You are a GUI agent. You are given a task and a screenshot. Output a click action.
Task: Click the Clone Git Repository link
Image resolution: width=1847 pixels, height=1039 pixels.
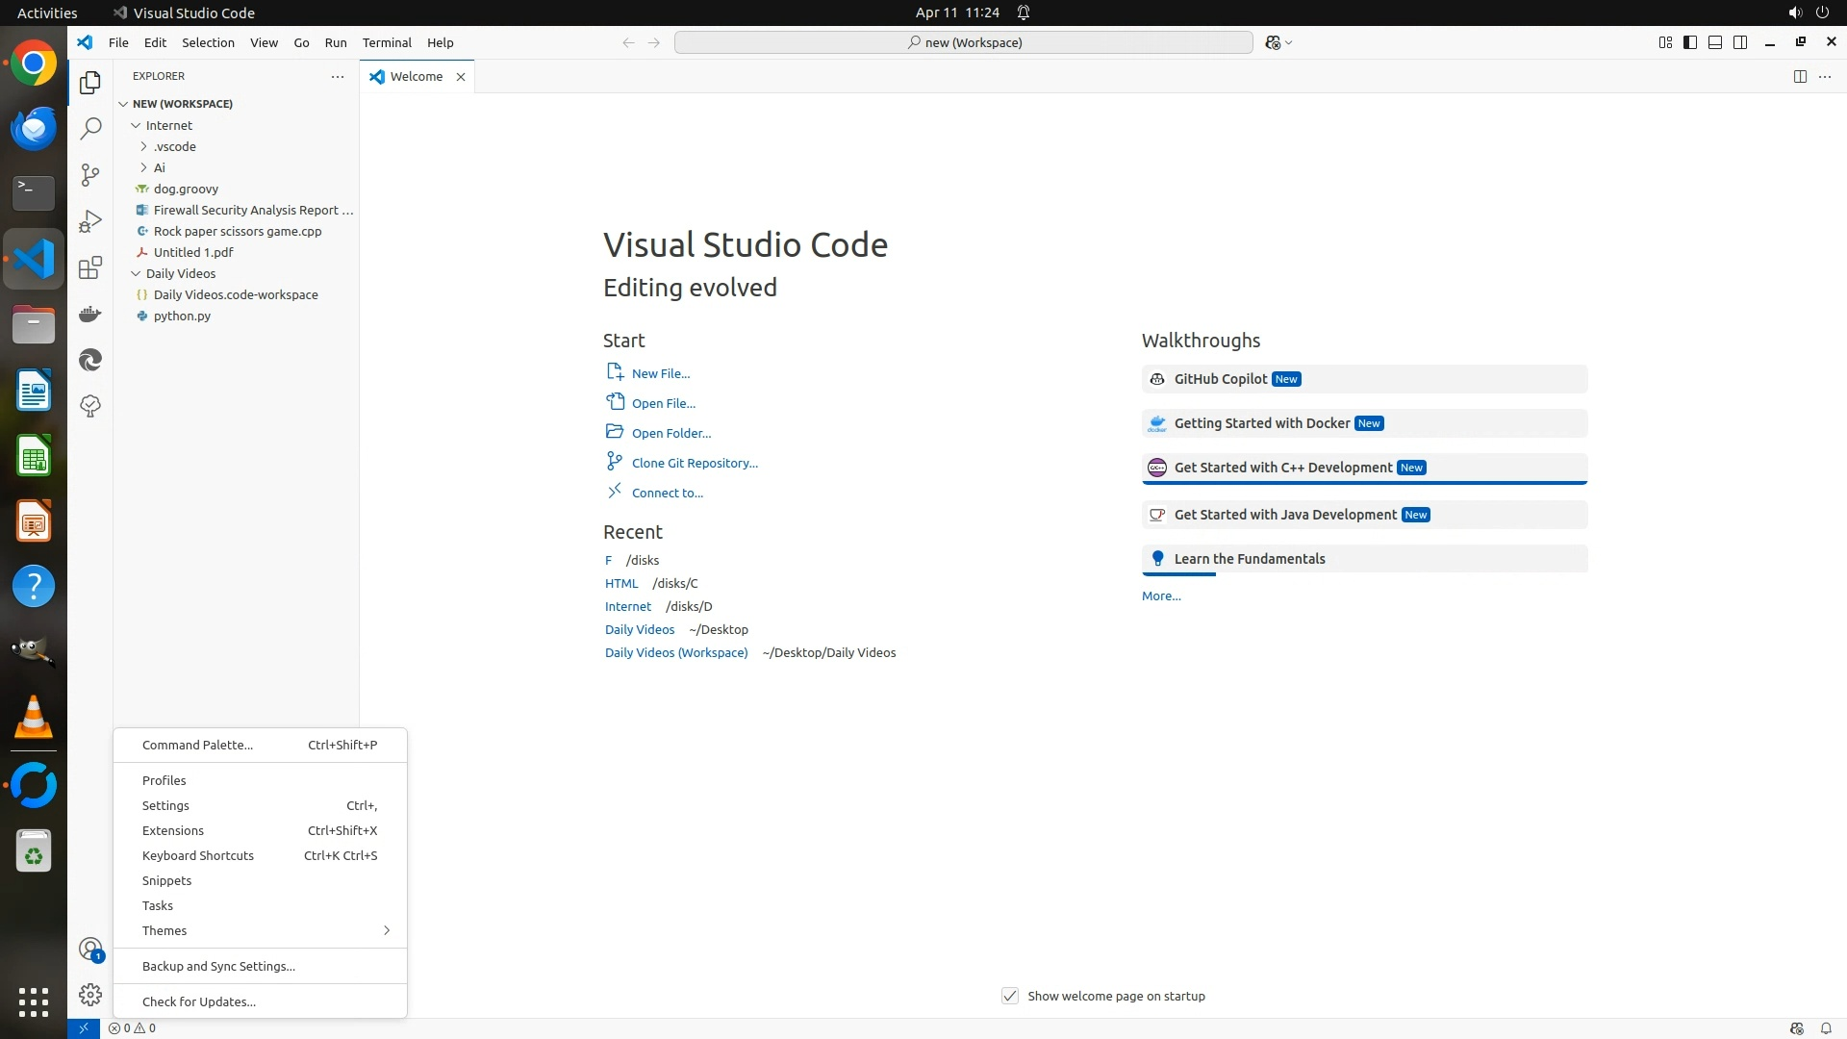pos(695,463)
